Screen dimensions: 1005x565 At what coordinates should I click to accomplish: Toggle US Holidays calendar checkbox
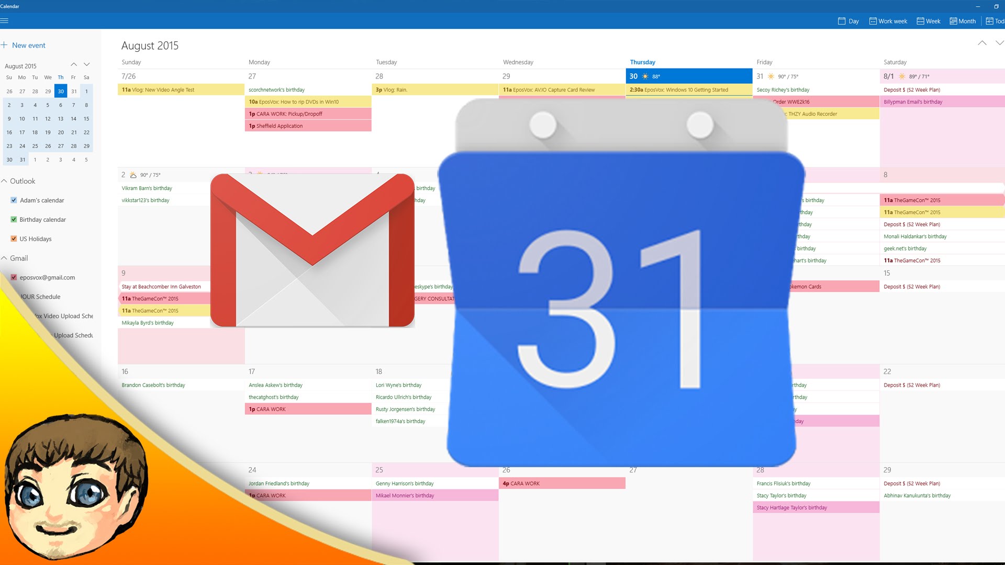15,239
